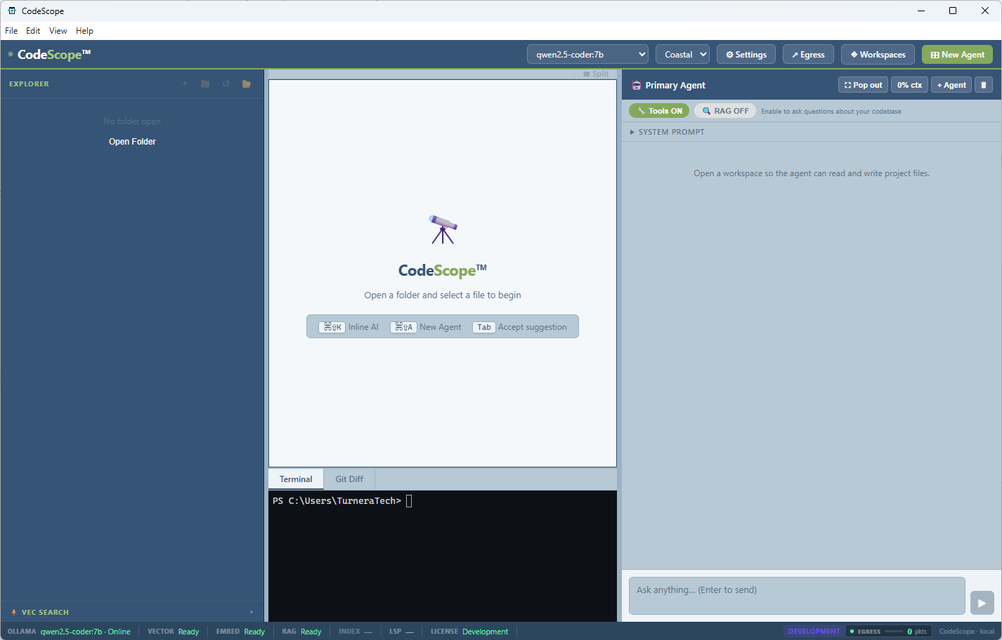Image resolution: width=1002 pixels, height=640 pixels.
Task: Delete agent with the trash icon
Action: [983, 85]
